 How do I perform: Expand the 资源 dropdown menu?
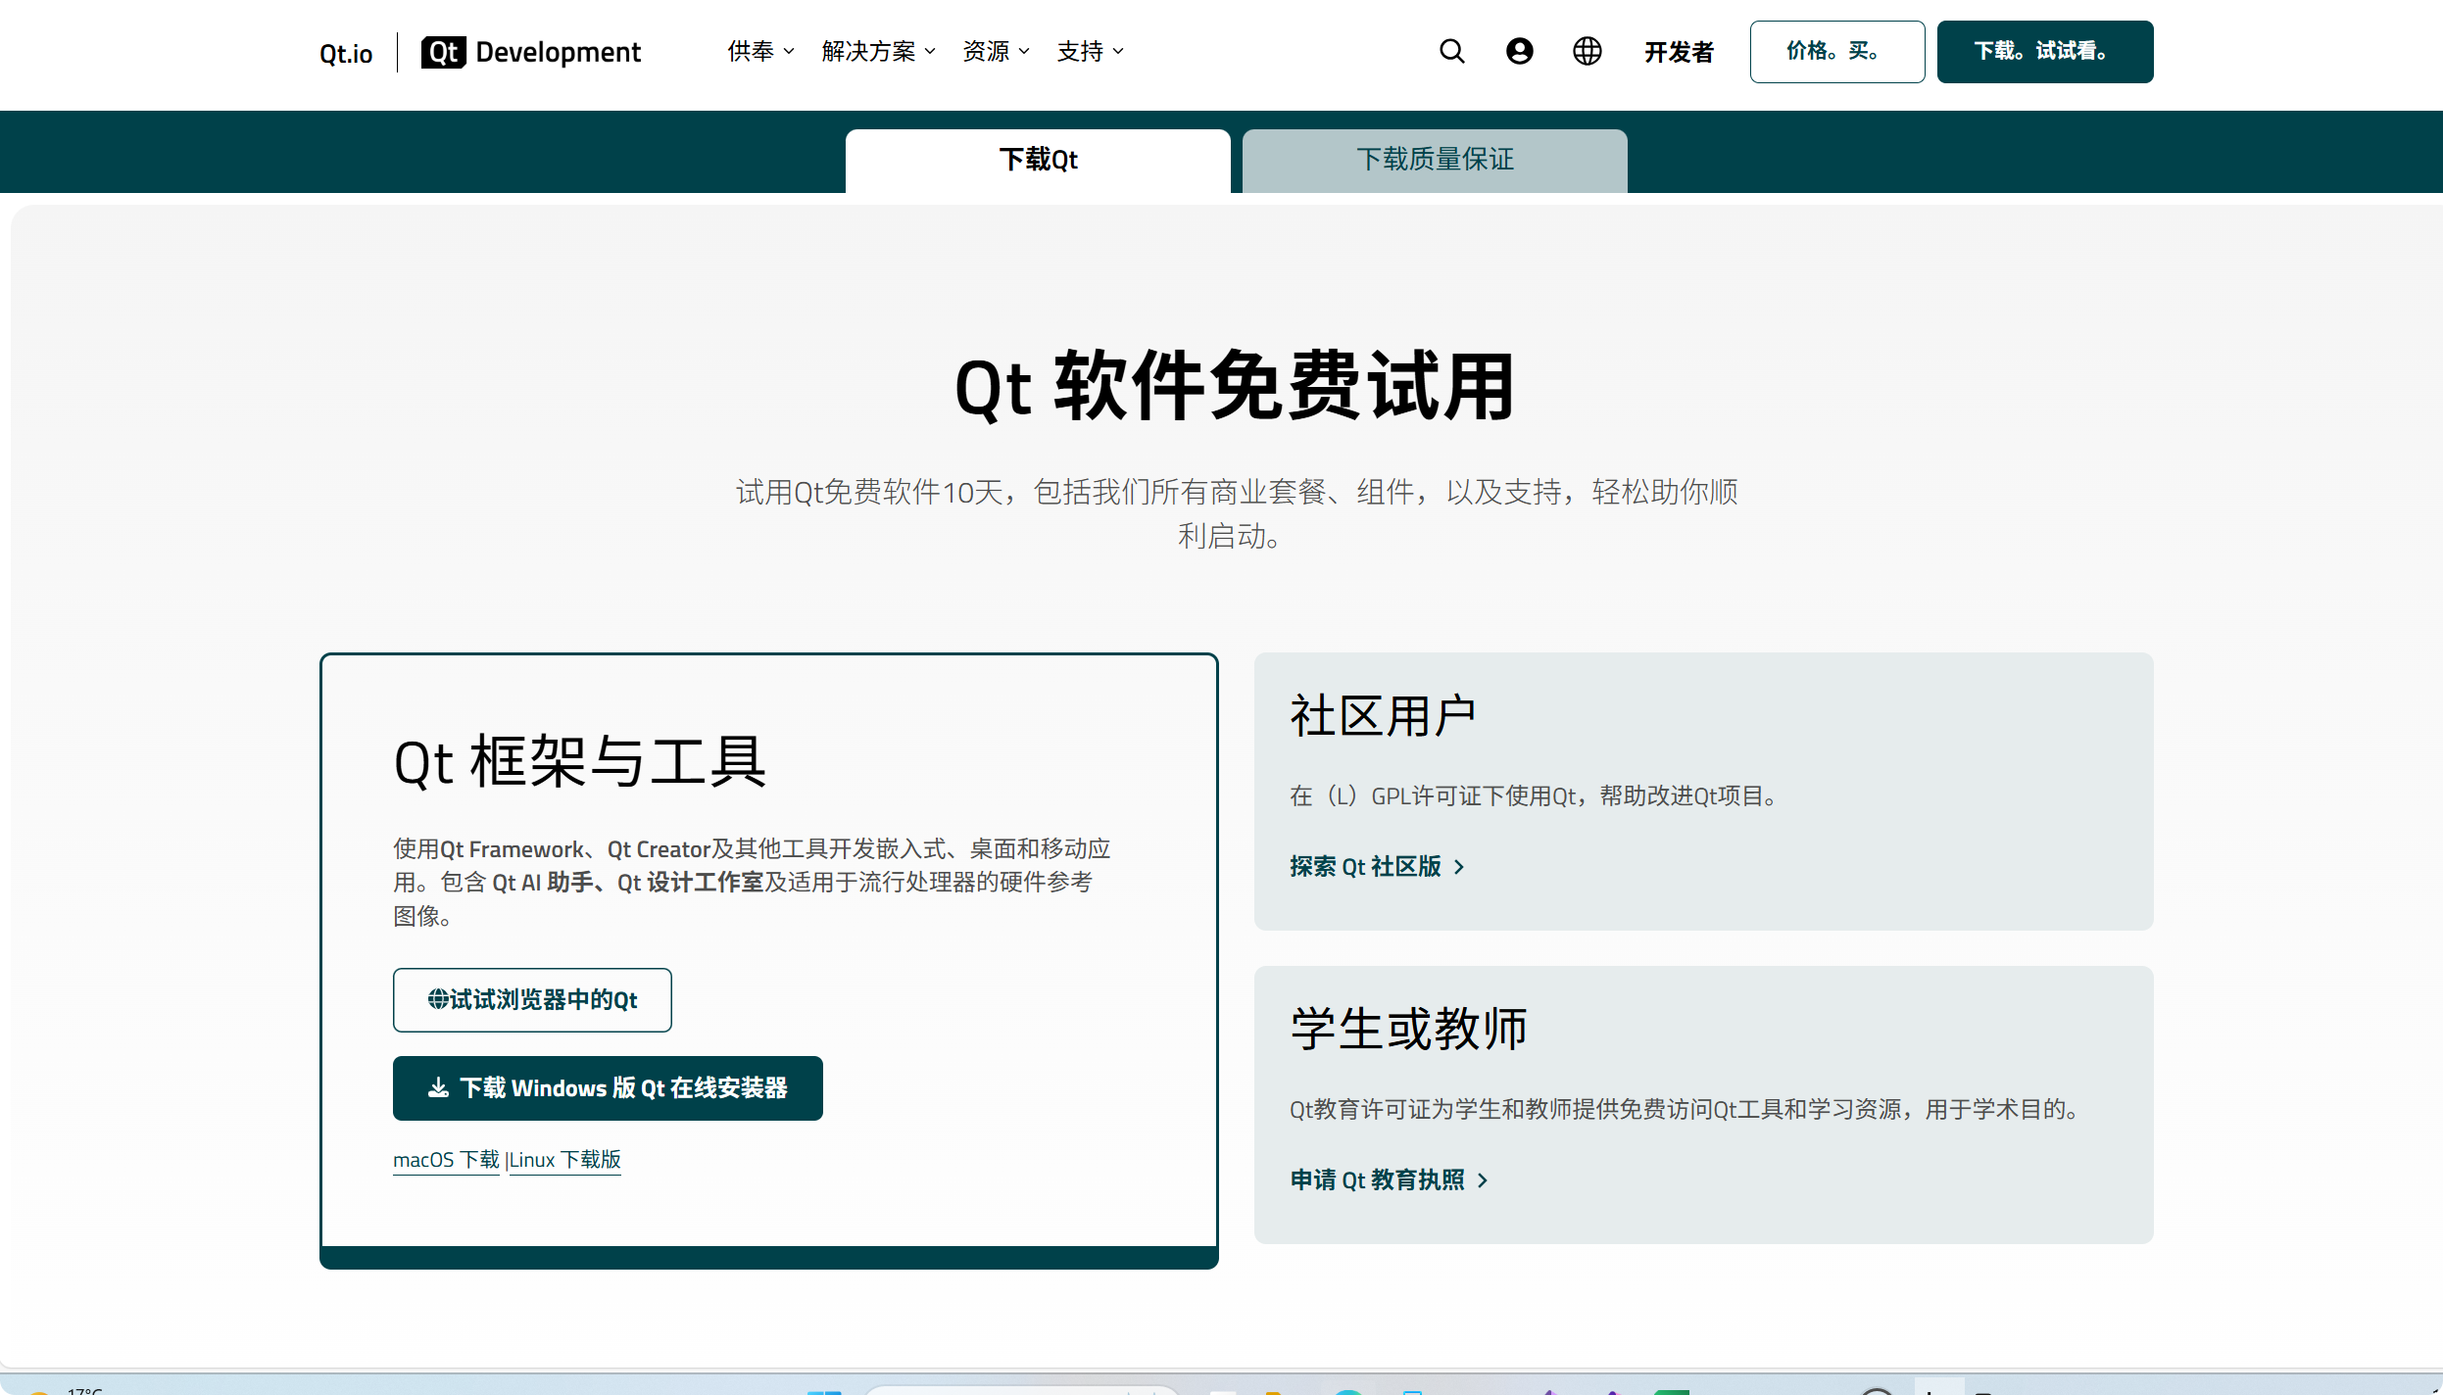[996, 52]
